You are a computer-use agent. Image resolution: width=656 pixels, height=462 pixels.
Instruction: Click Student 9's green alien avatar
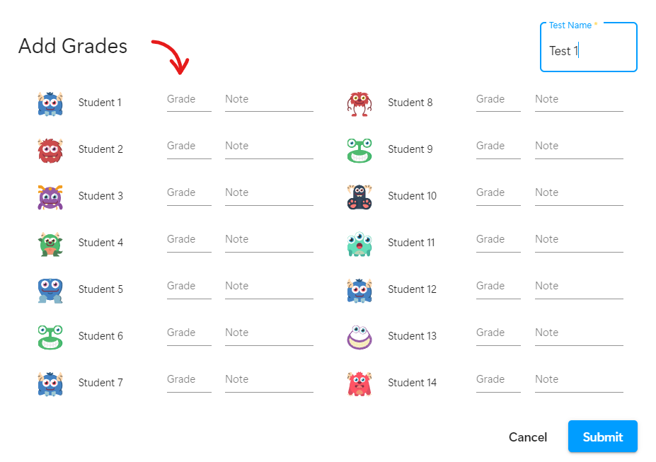(x=359, y=149)
